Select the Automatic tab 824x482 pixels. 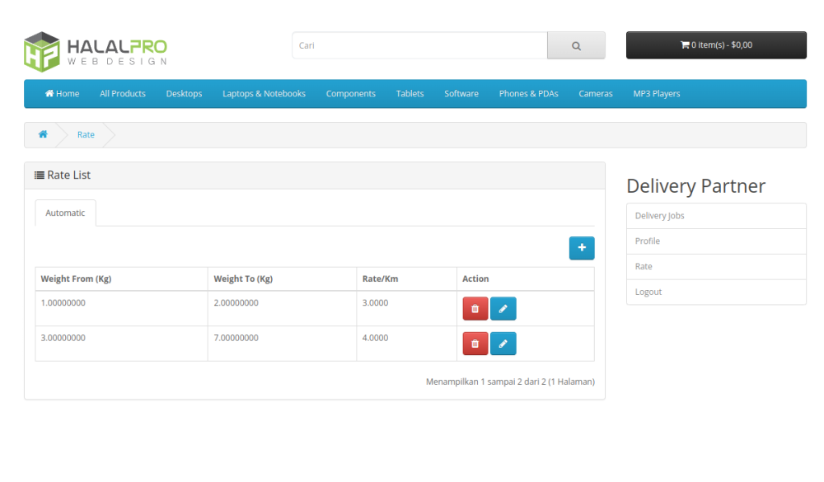click(65, 213)
